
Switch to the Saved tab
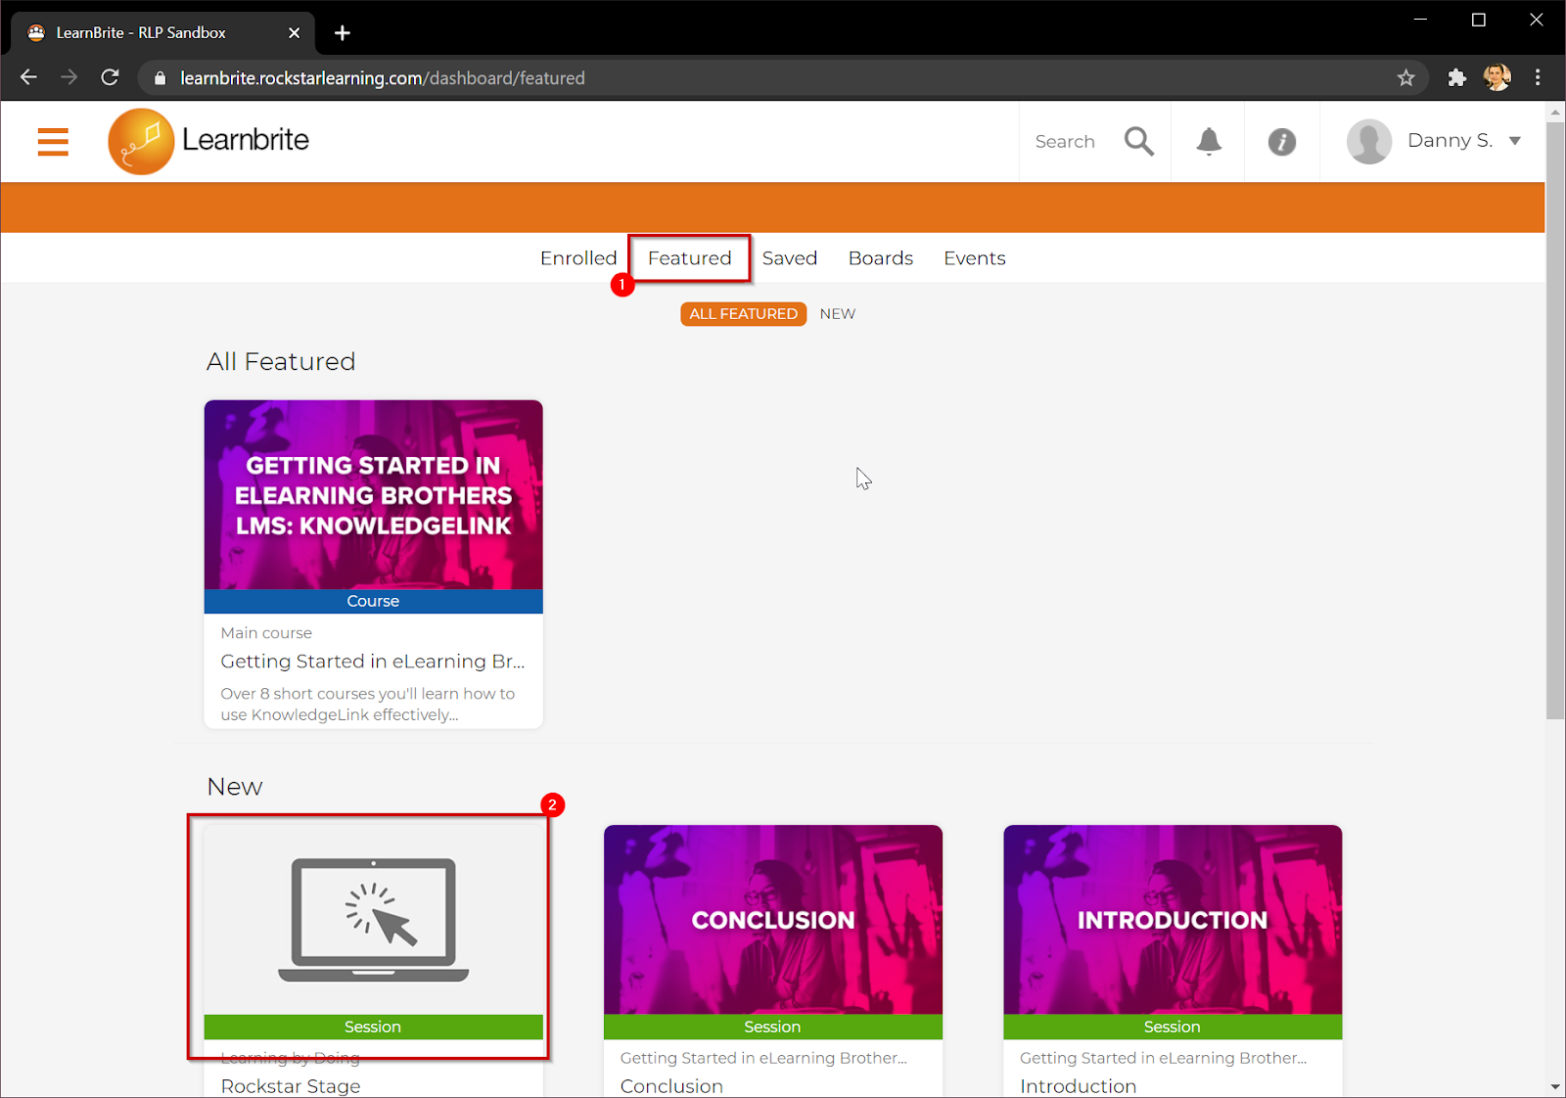coord(790,258)
